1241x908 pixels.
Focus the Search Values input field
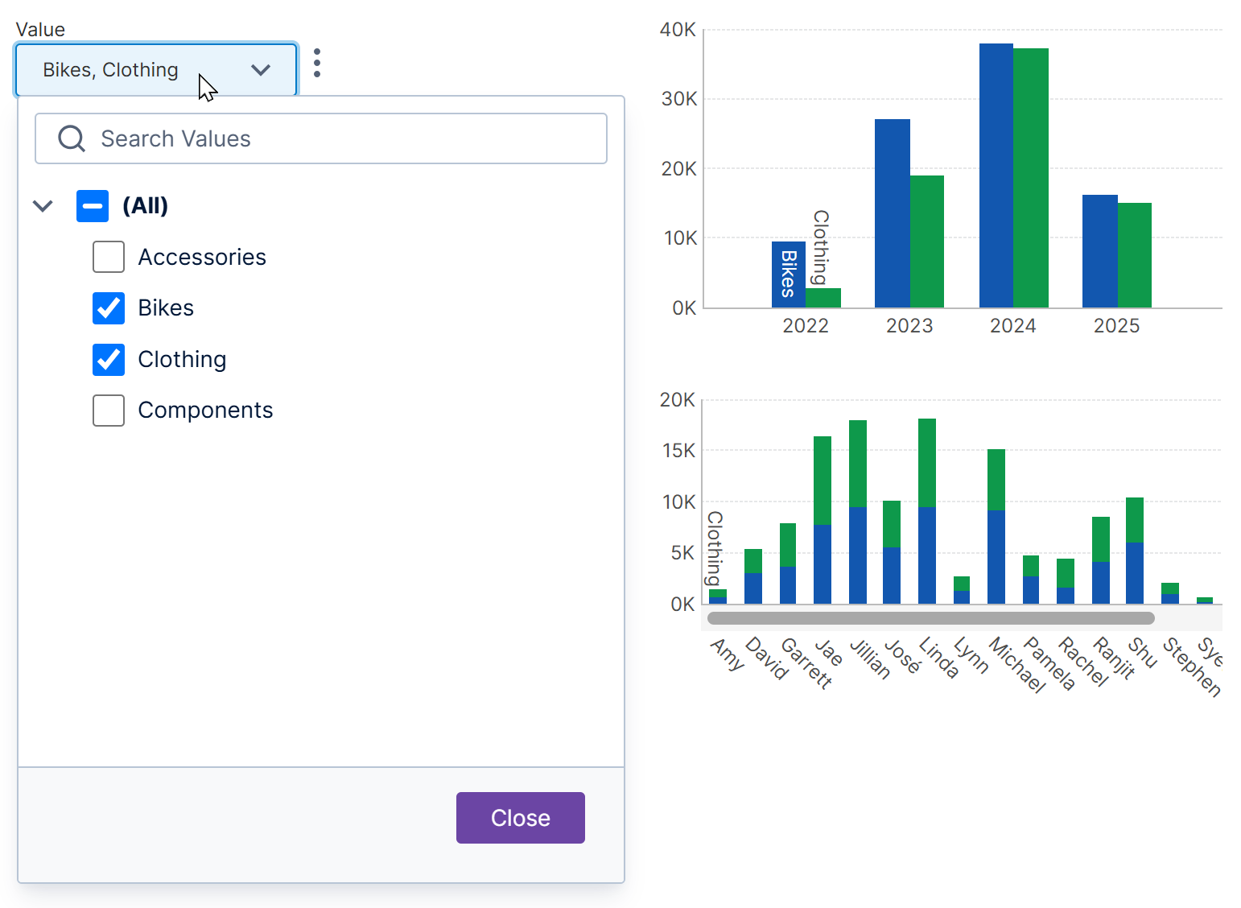coord(321,138)
